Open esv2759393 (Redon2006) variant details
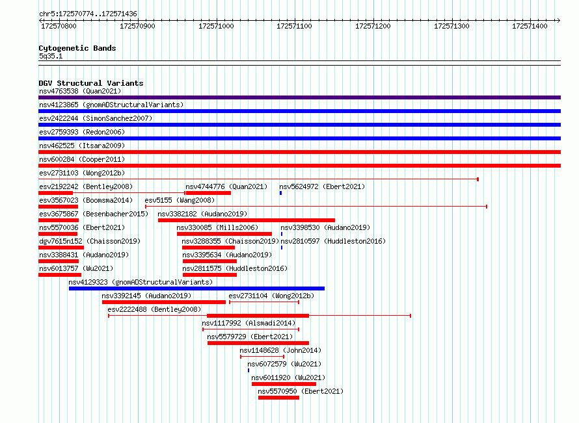Image resolution: width=579 pixels, height=423 pixels. [x=82, y=132]
